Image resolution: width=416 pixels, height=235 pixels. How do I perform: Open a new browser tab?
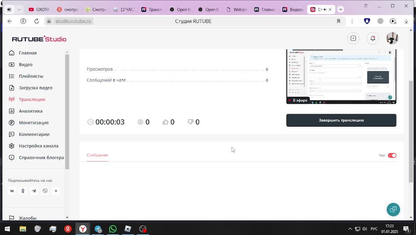click(x=341, y=10)
